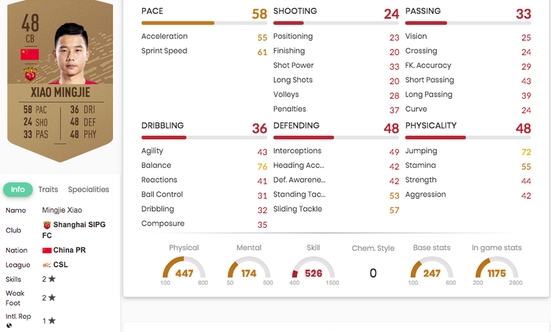The image size is (551, 332).
Task: Click the Skills star icon
Action: click(52, 279)
